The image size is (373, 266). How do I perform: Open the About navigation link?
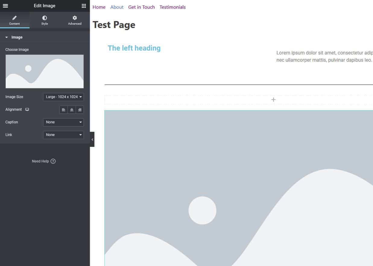[x=117, y=7]
